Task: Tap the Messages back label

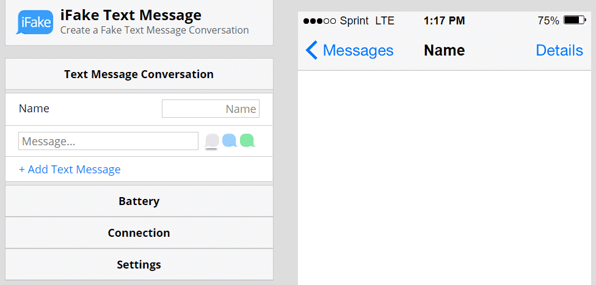Action: tap(358, 50)
